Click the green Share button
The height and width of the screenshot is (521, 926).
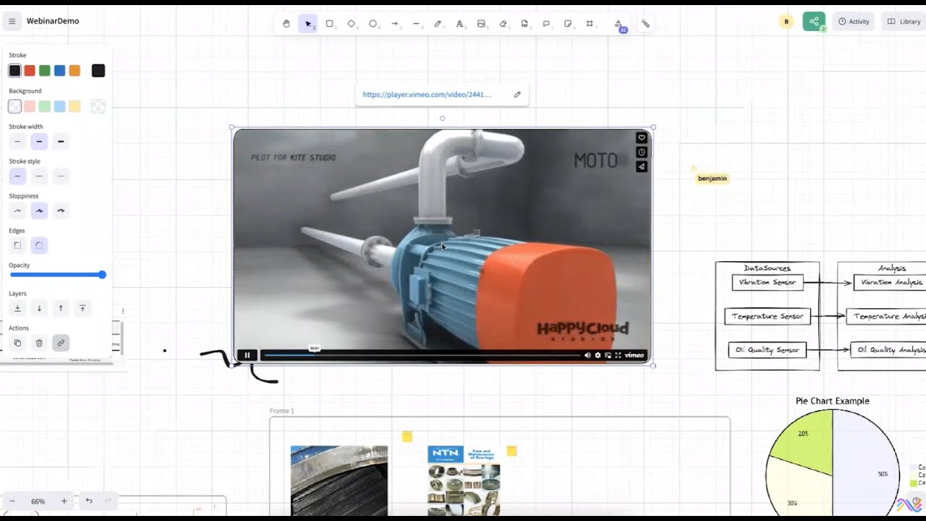tap(813, 21)
